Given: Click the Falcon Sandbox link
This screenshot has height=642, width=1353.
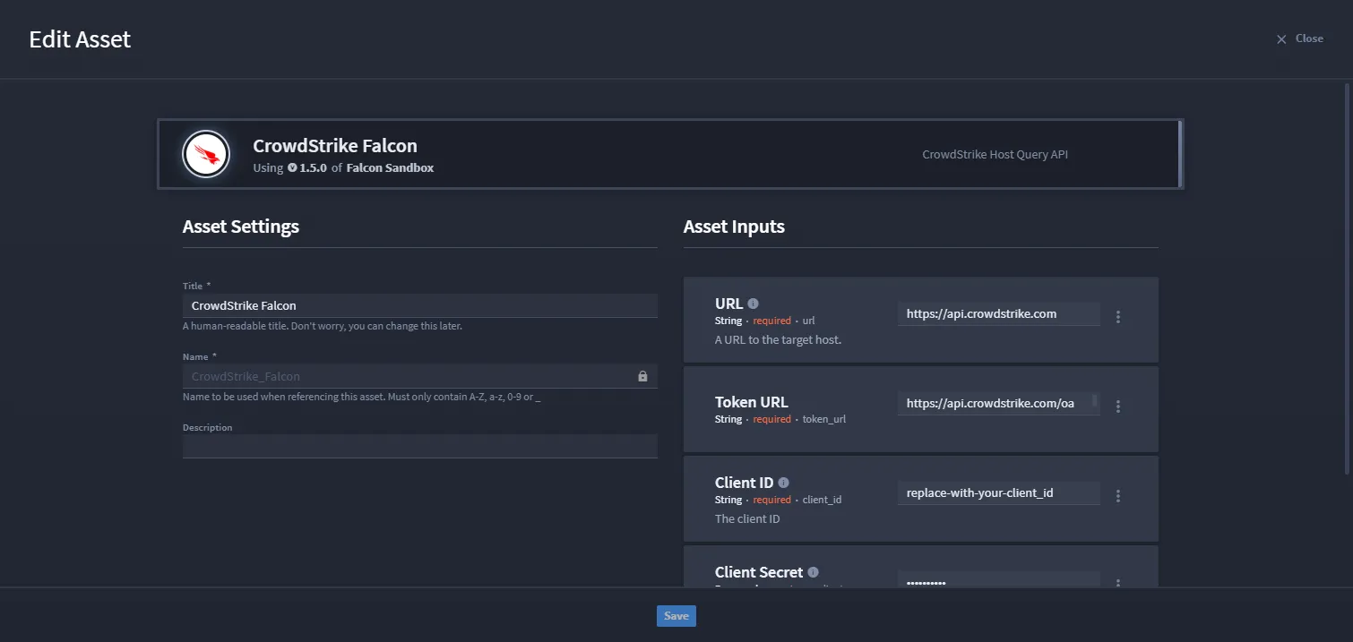Looking at the screenshot, I should 390,168.
